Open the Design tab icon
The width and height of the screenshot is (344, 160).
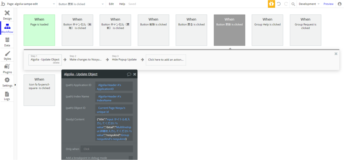coord(7,13)
